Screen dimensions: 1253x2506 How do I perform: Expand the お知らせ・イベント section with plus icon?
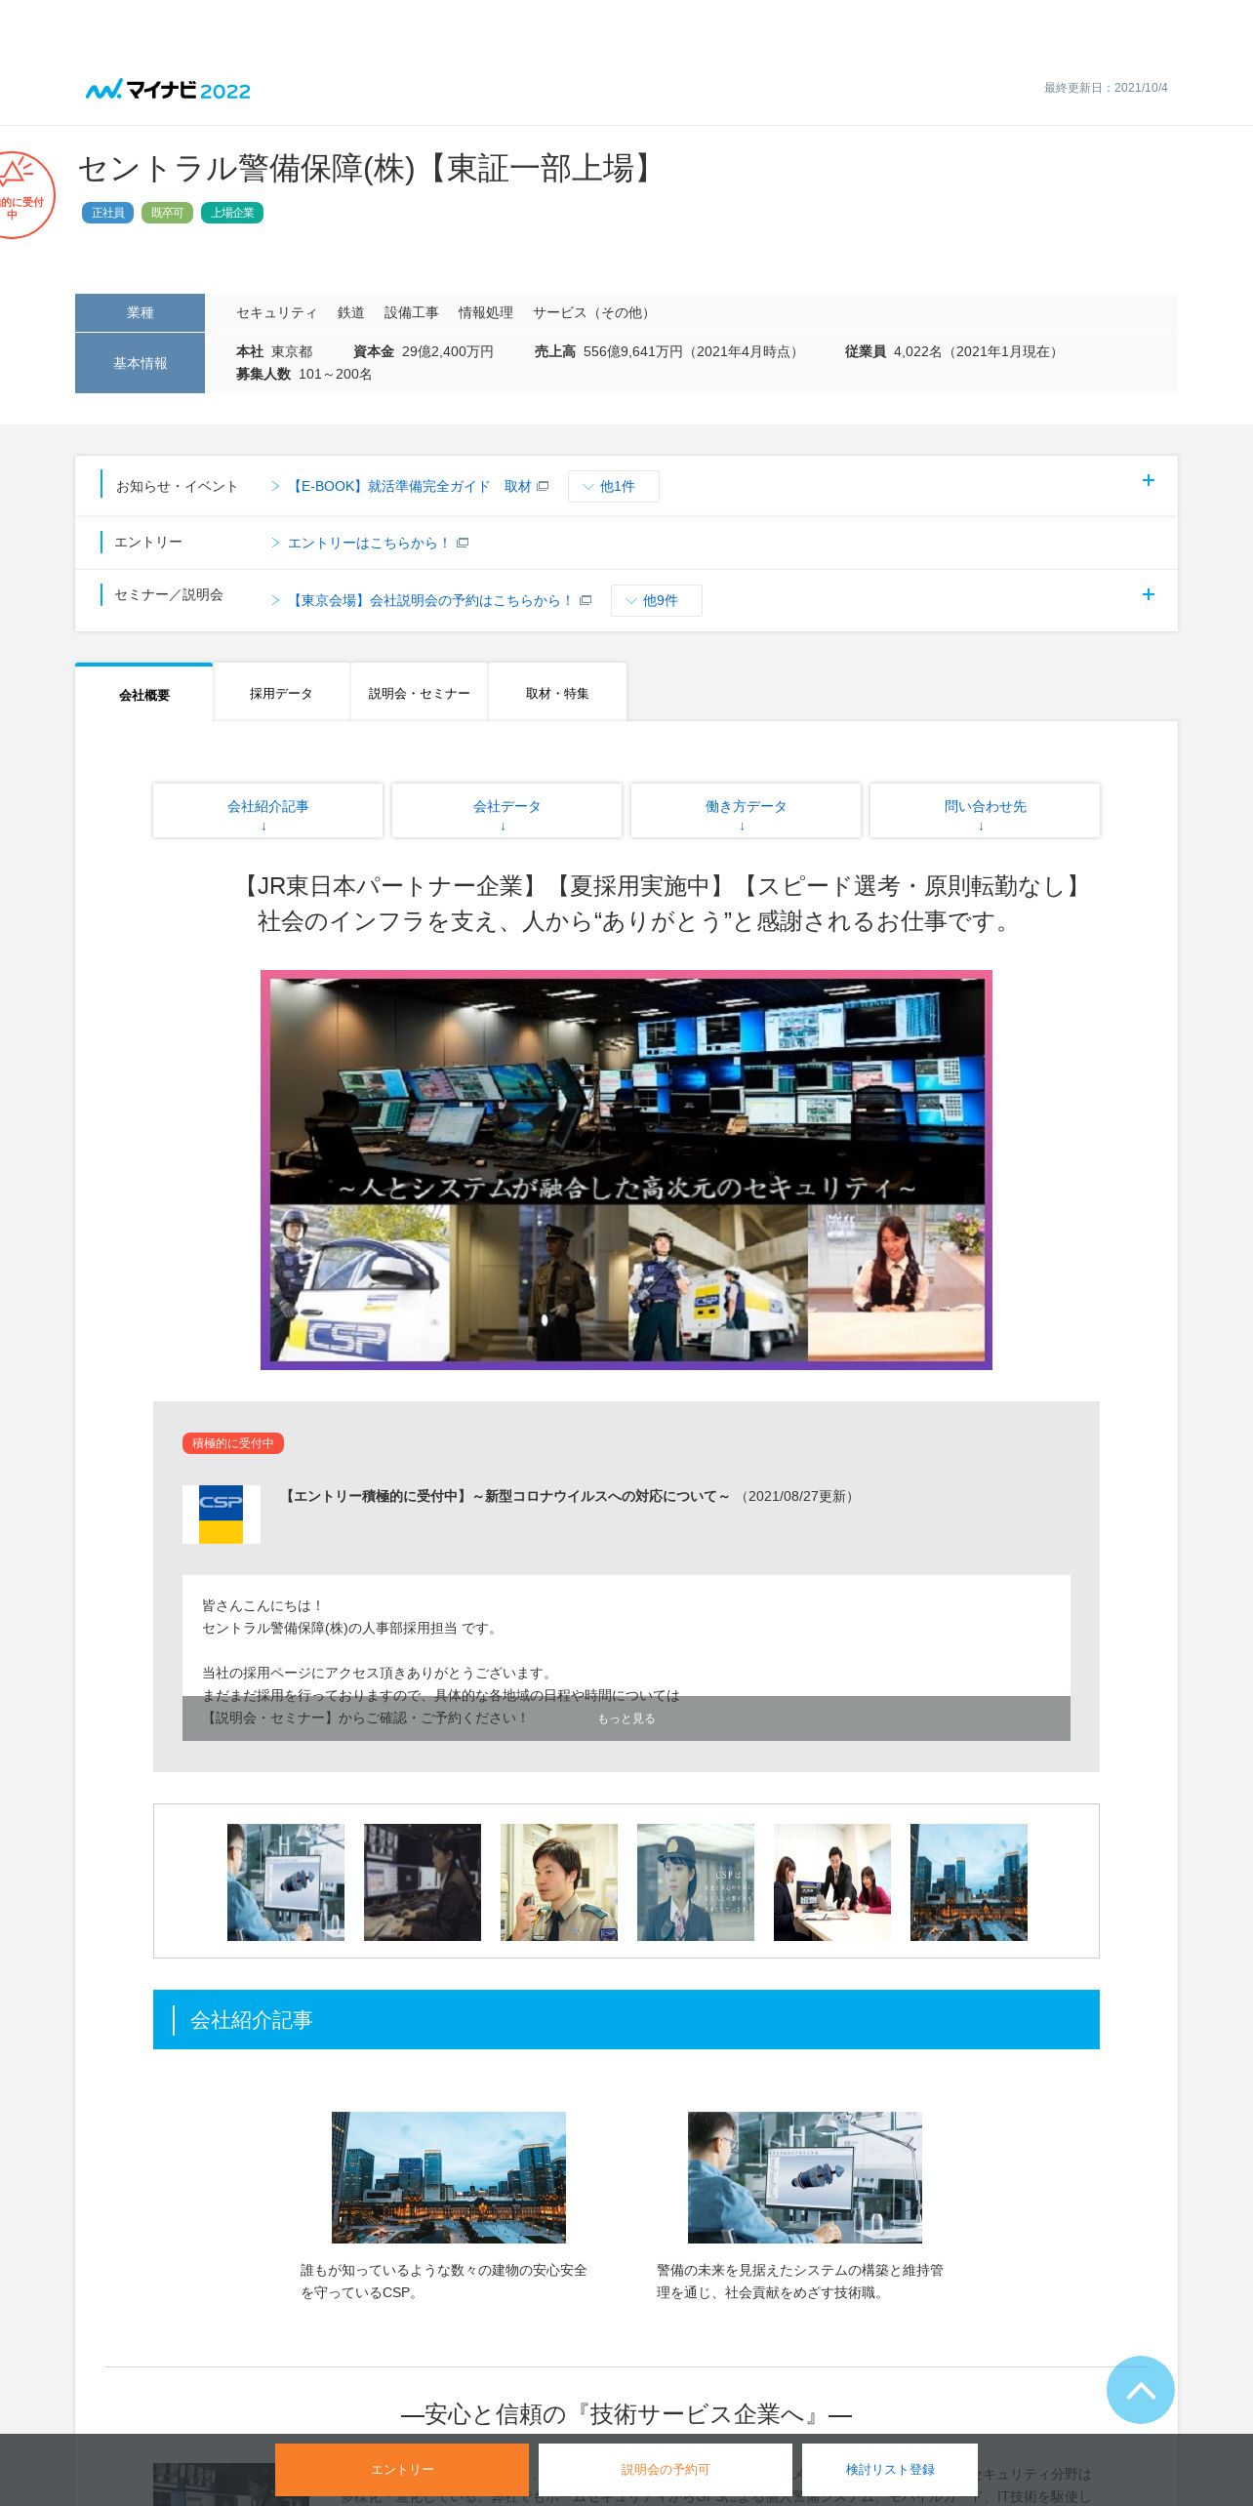1149,480
